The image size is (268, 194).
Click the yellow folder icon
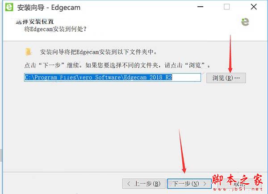tap(29, 52)
